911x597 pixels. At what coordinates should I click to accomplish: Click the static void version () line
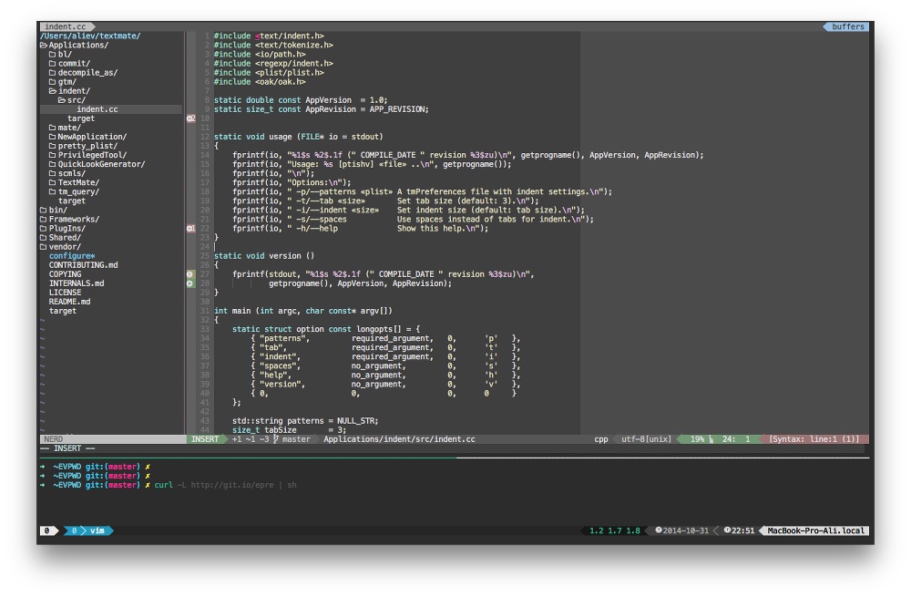coord(264,256)
